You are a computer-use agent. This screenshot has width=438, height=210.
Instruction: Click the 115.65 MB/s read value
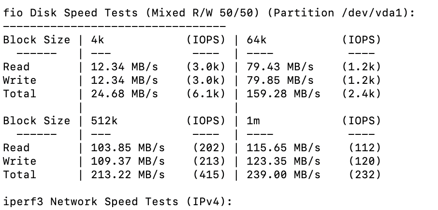pyautogui.click(x=283, y=148)
